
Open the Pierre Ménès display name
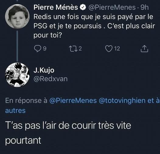click(x=56, y=7)
